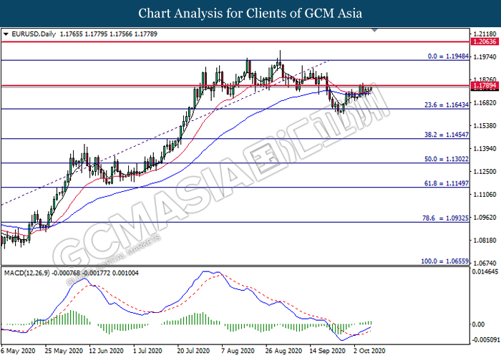This screenshot has width=501, height=358.
Task: Click the 1 Jul 2020 date label
Action: click(x=147, y=351)
